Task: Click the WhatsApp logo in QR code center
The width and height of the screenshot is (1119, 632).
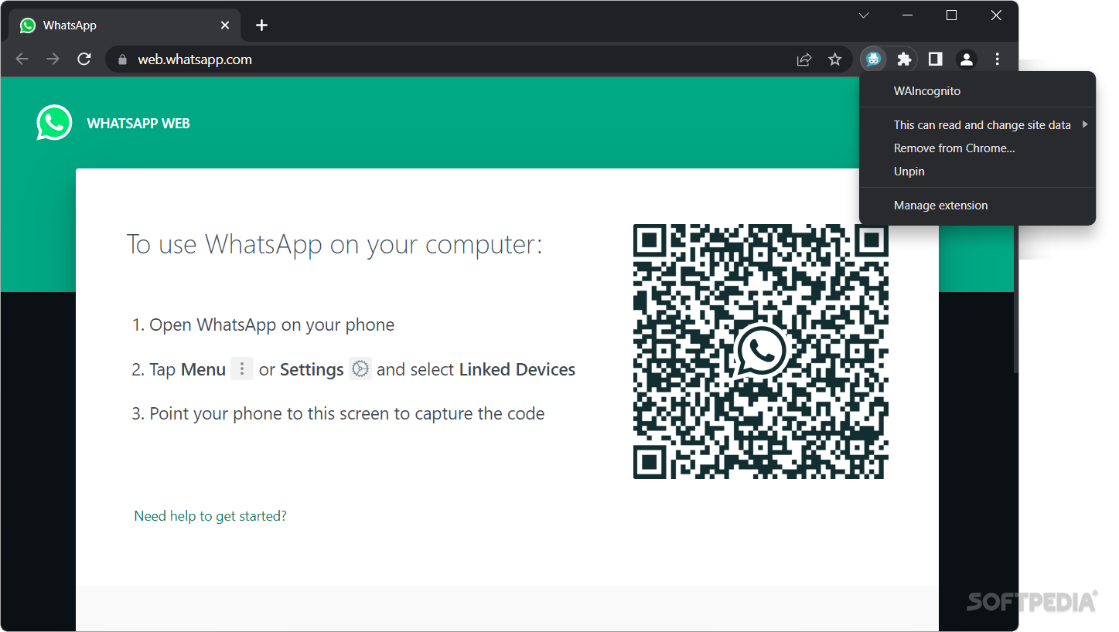Action: click(x=761, y=352)
